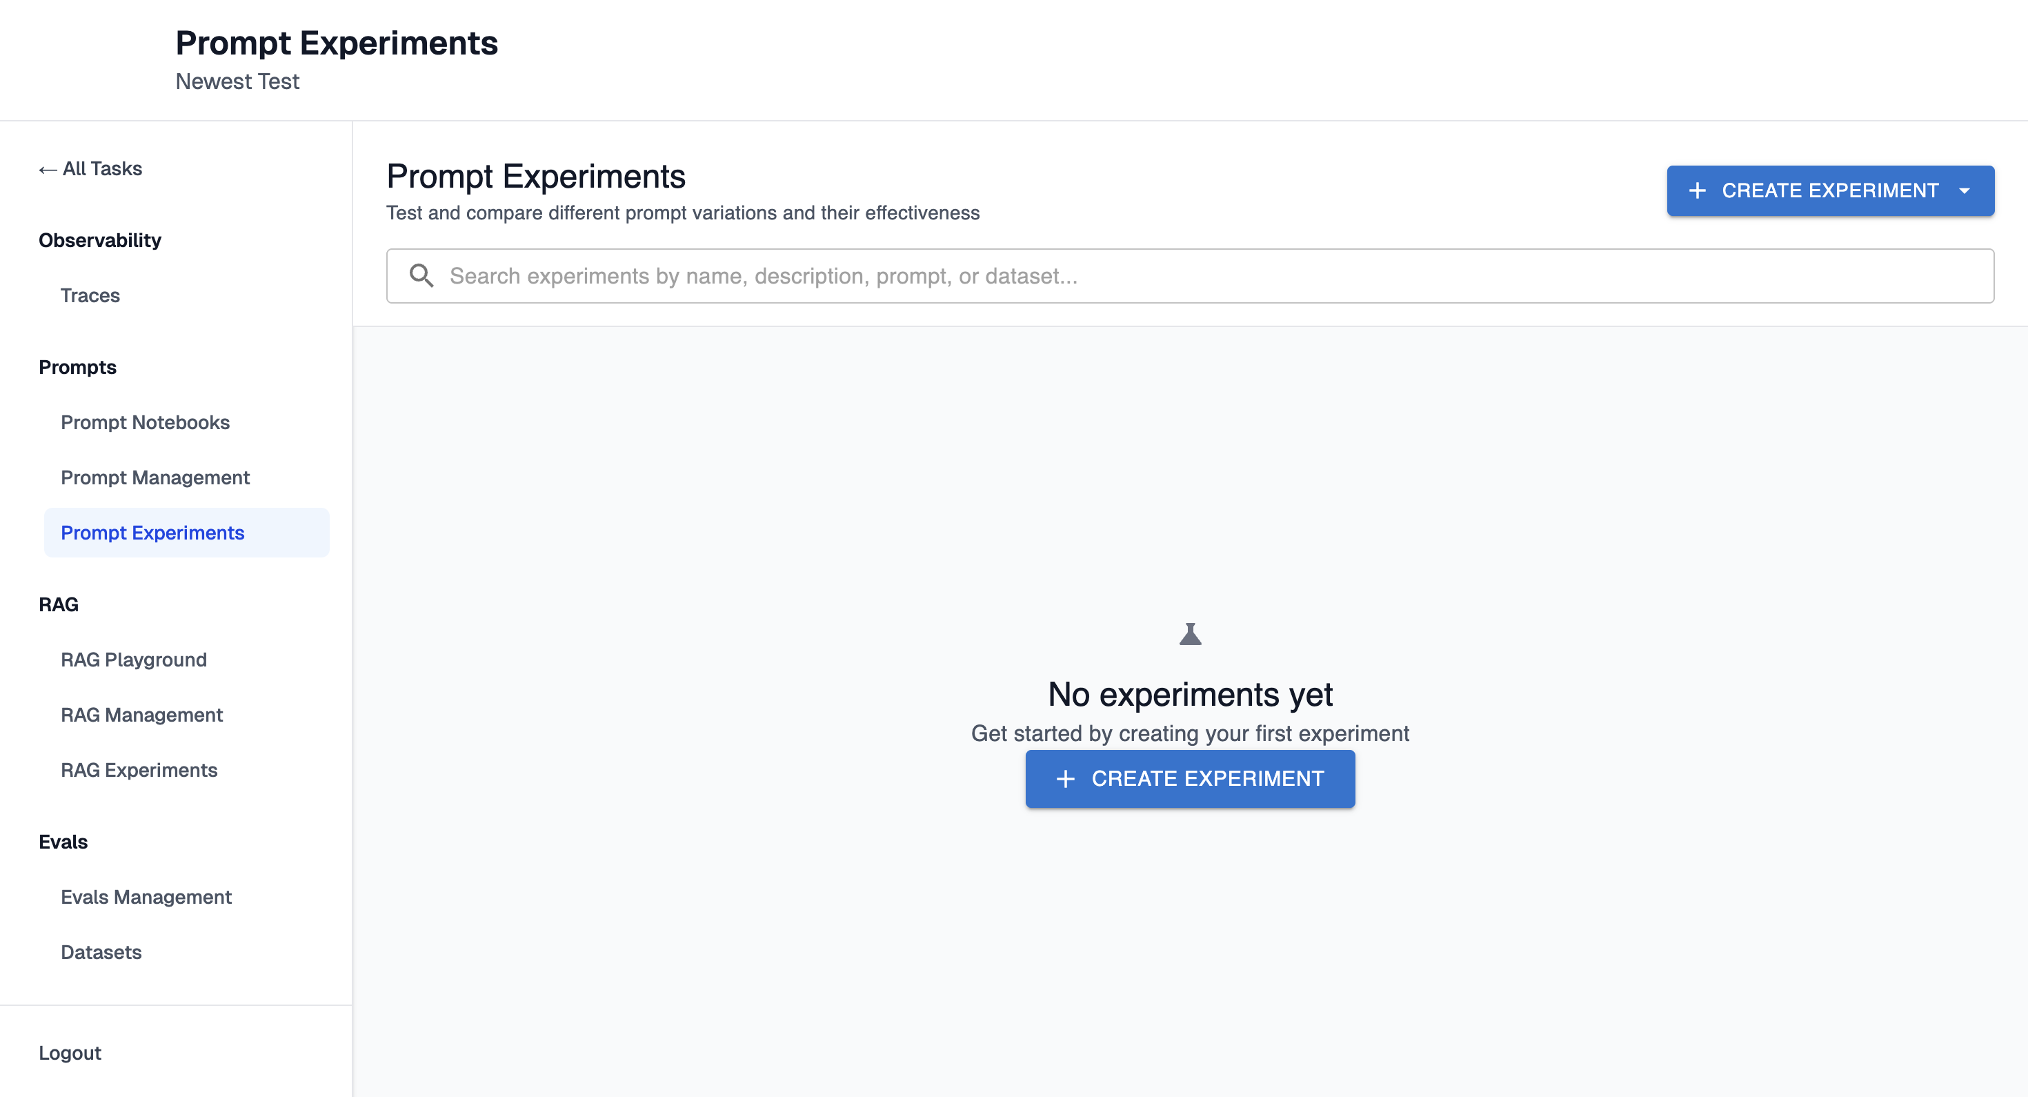The width and height of the screenshot is (2028, 1097).
Task: Click the plus icon in top Create Experiment button
Action: click(x=1698, y=190)
